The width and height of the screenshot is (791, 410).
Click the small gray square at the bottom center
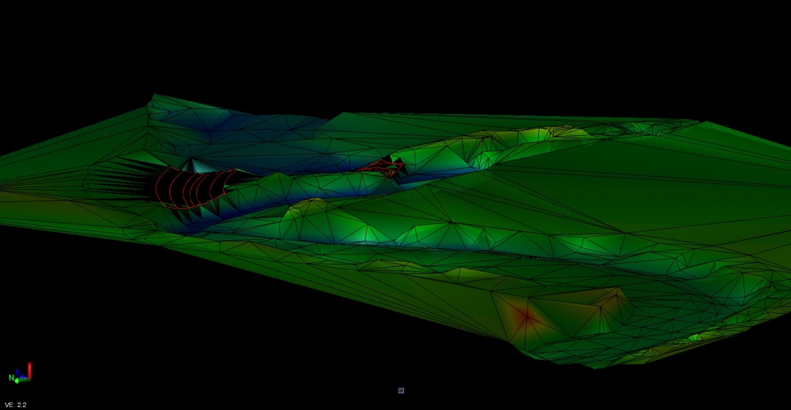401,390
